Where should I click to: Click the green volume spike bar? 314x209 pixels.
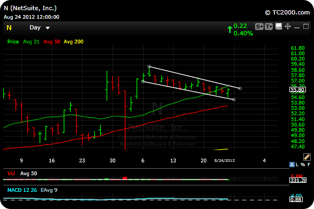click(107, 179)
